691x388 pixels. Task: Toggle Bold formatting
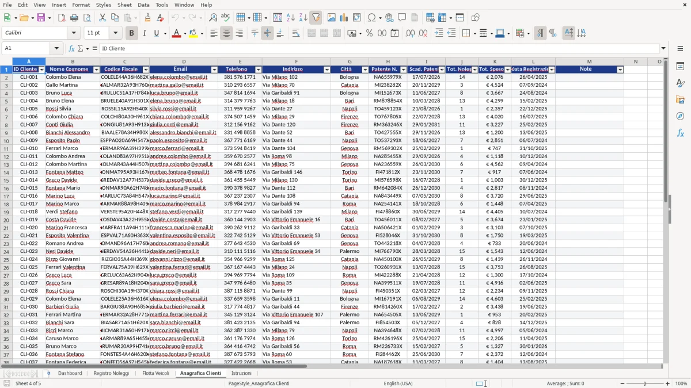pos(131,33)
